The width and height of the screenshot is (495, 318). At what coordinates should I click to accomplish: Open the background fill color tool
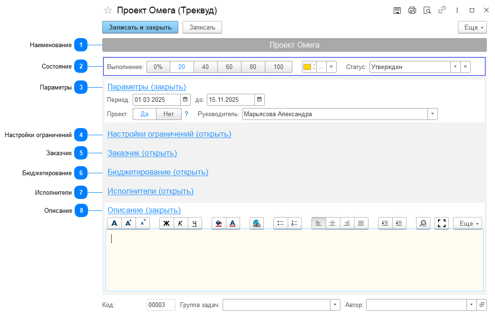[218, 223]
